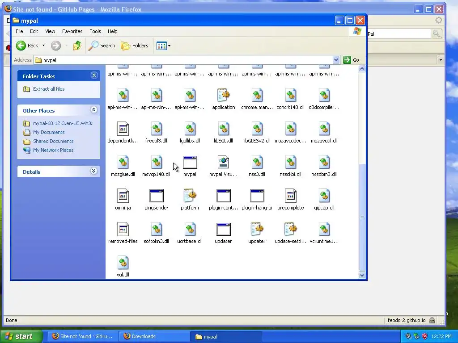Open the Favorites menu

point(72,31)
